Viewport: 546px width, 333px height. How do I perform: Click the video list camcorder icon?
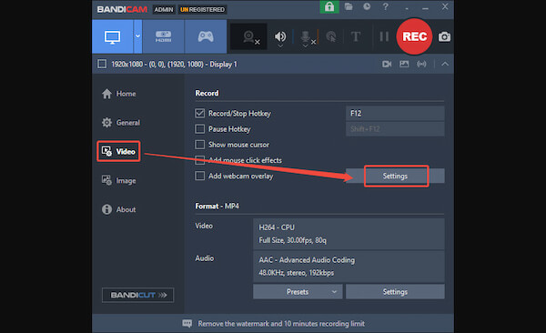click(387, 64)
